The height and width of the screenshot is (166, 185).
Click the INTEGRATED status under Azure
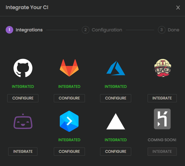pyautogui.click(x=116, y=87)
